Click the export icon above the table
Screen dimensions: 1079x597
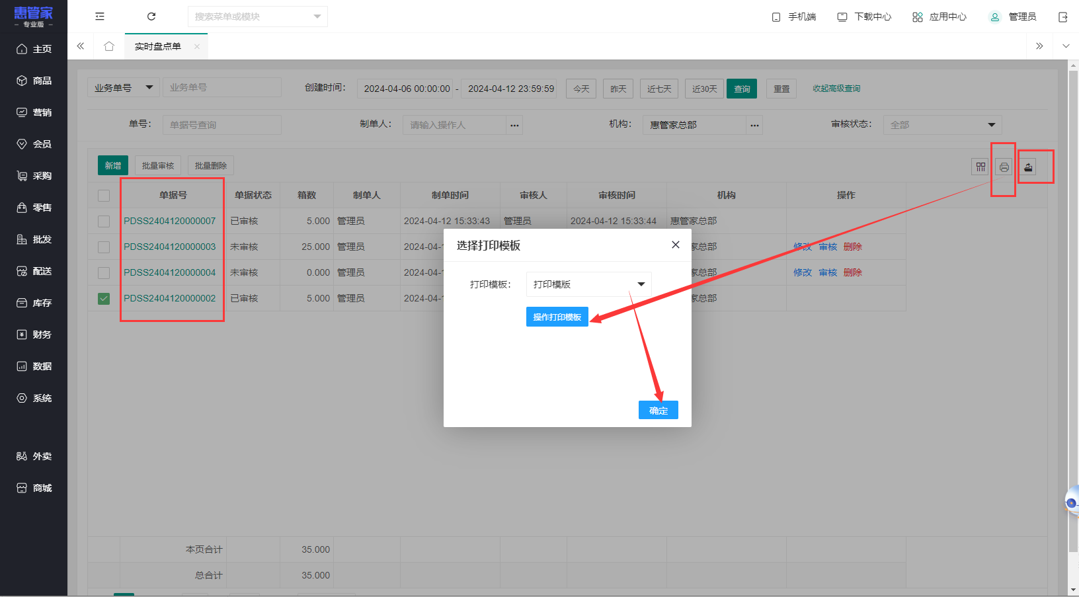[x=1028, y=167]
